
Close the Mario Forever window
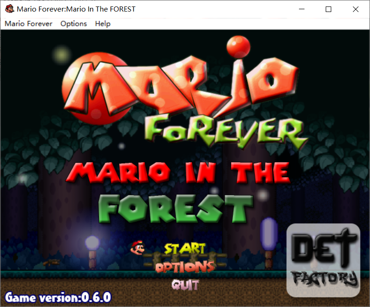point(356,9)
